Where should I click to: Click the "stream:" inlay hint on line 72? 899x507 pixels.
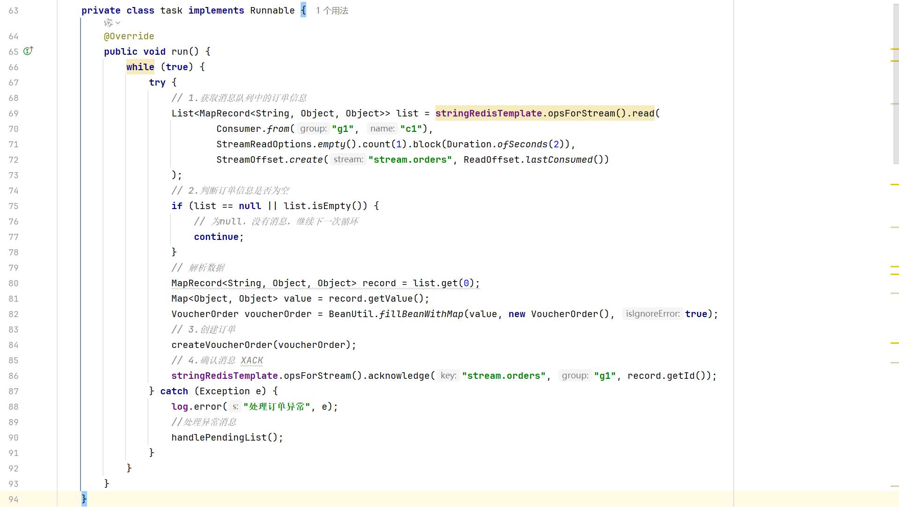point(348,159)
